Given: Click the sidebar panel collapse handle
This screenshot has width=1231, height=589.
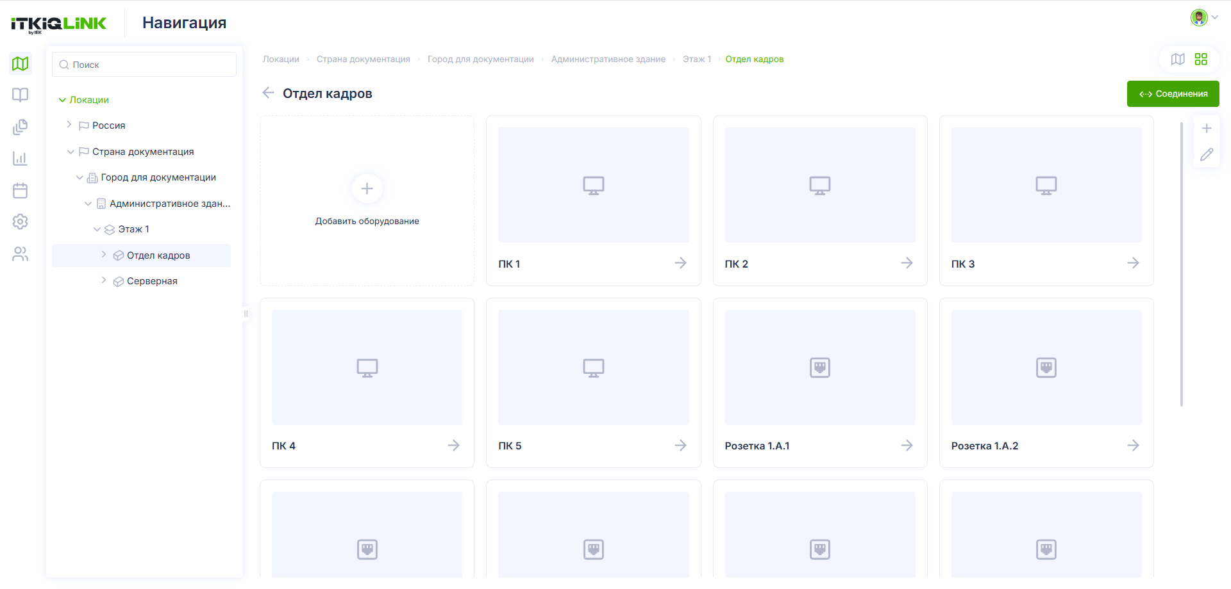Looking at the screenshot, I should pos(246,314).
